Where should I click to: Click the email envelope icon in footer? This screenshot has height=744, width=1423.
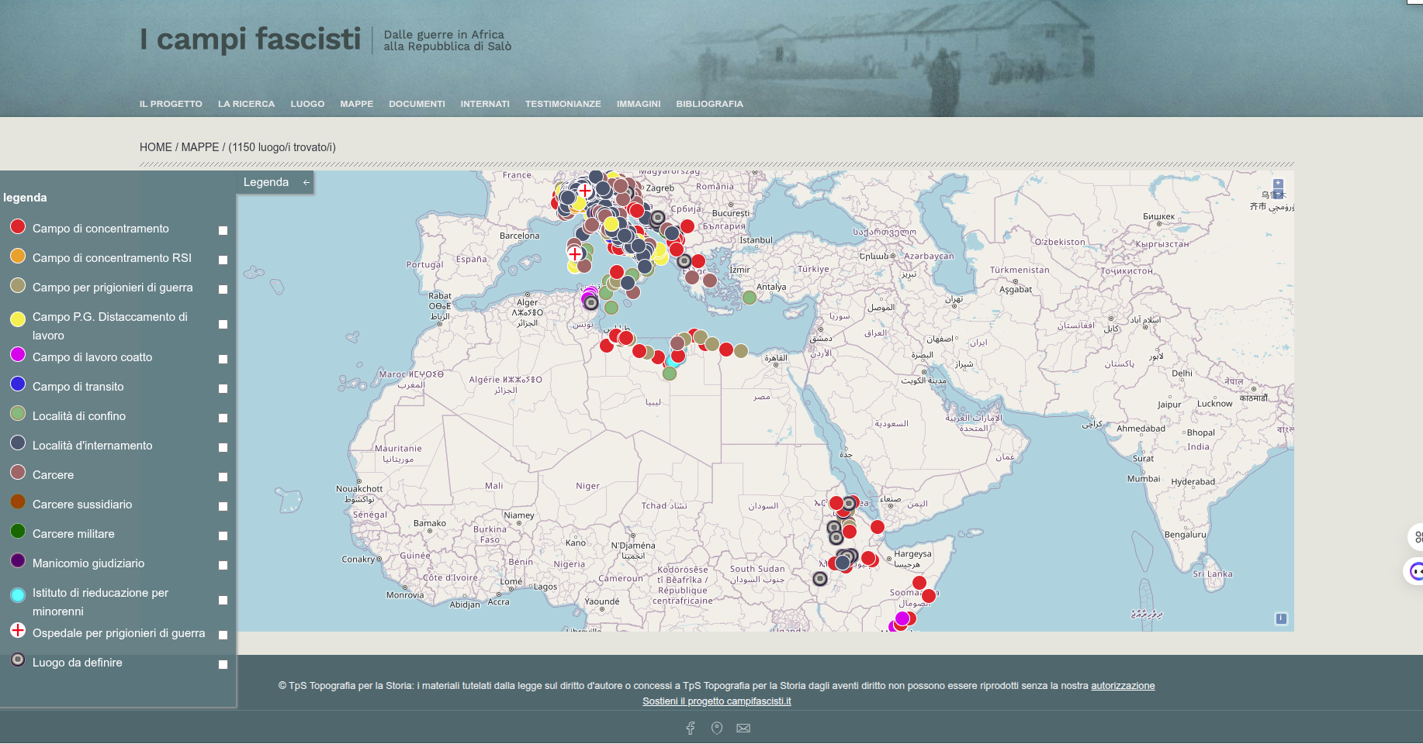tap(743, 728)
